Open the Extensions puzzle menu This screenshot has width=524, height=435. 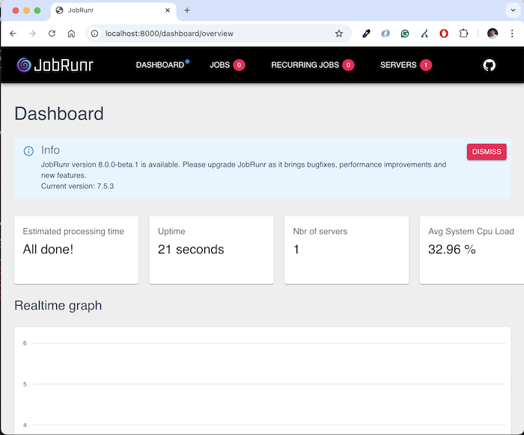463,34
